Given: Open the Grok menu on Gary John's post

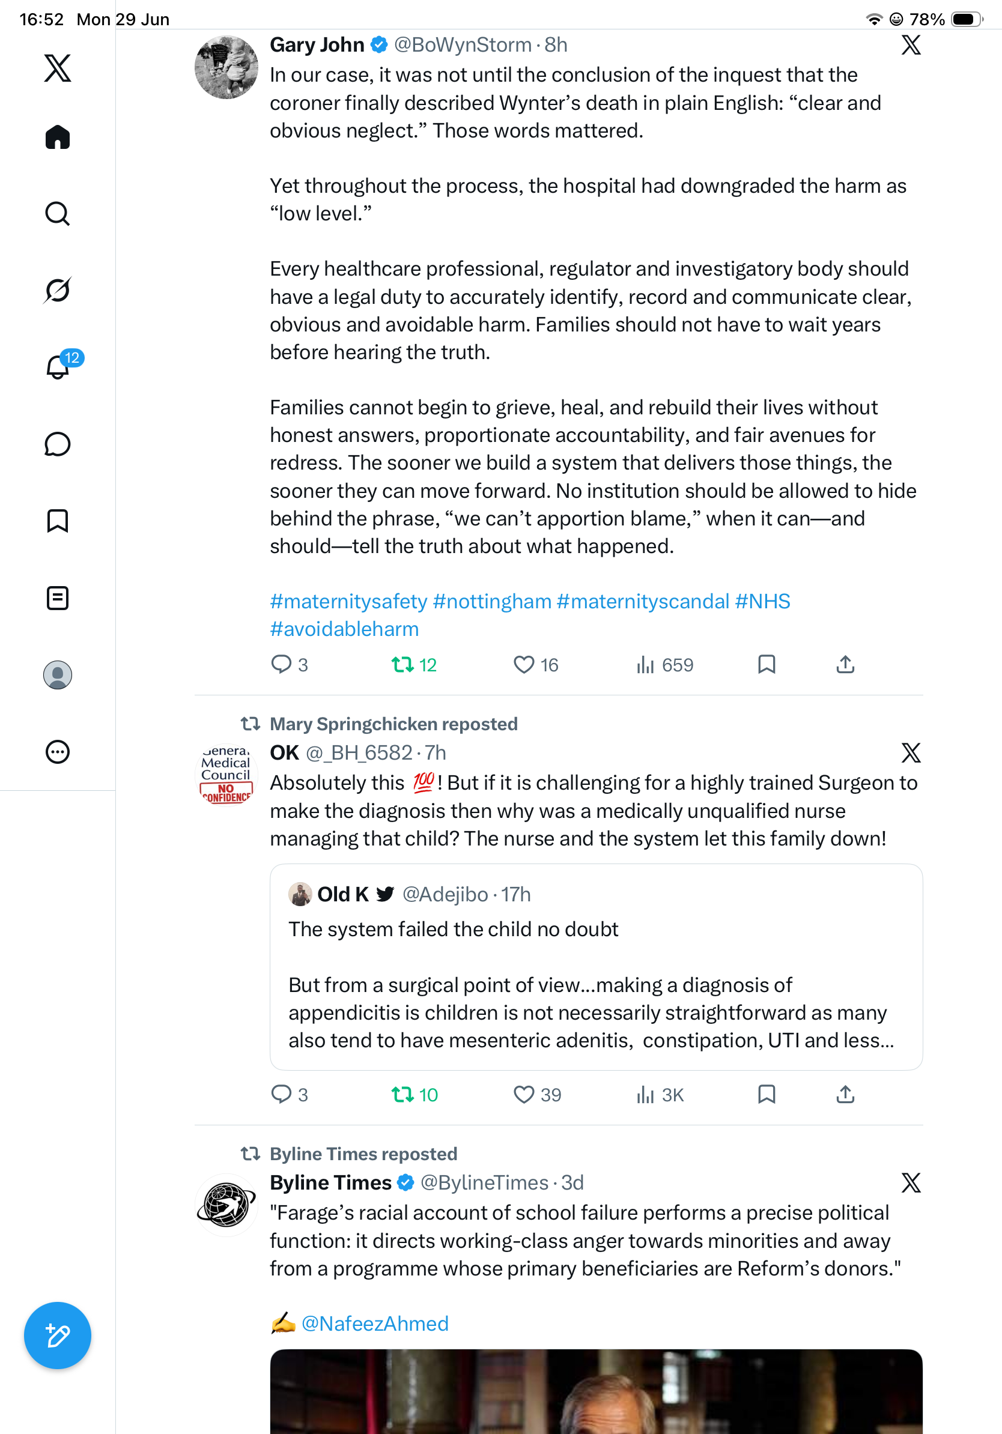Looking at the screenshot, I should click(911, 45).
